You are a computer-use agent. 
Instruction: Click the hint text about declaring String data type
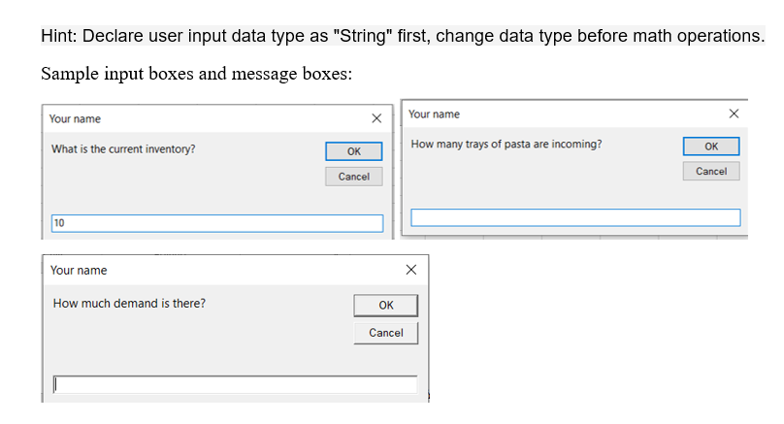coord(403,36)
